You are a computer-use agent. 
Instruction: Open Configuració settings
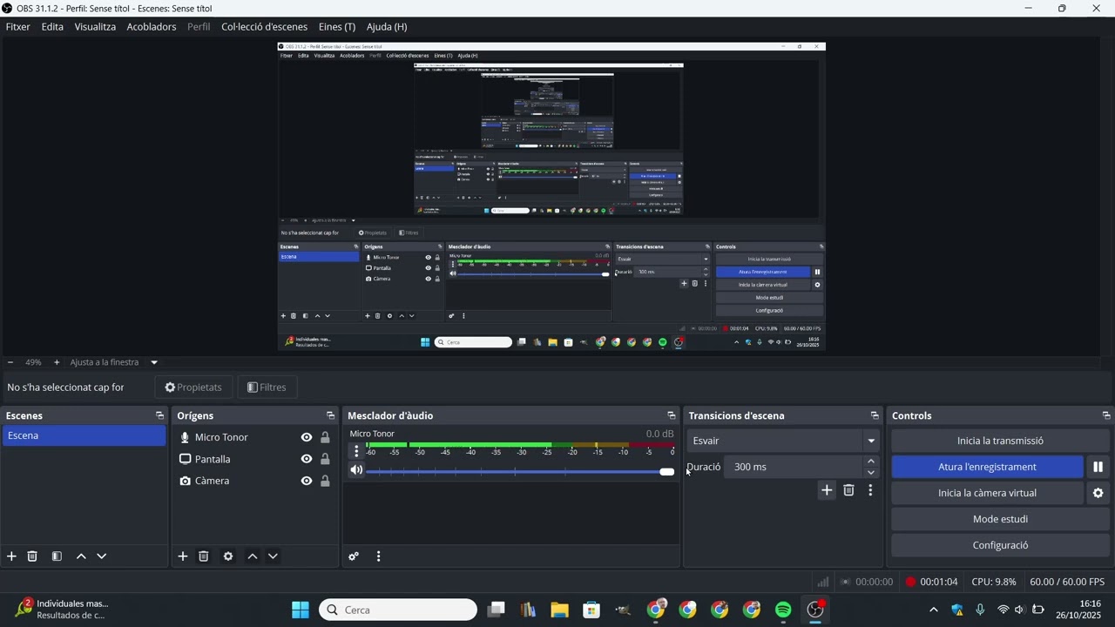[1000, 545]
